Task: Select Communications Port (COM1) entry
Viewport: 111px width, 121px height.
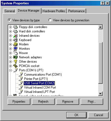Action: [x=43, y=75]
